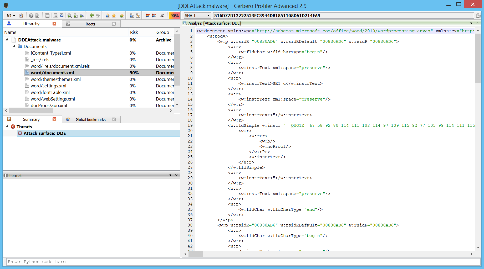Image resolution: width=484 pixels, height=269 pixels.
Task: Click the globe with pencil toolbar icon
Action: (x=132, y=16)
